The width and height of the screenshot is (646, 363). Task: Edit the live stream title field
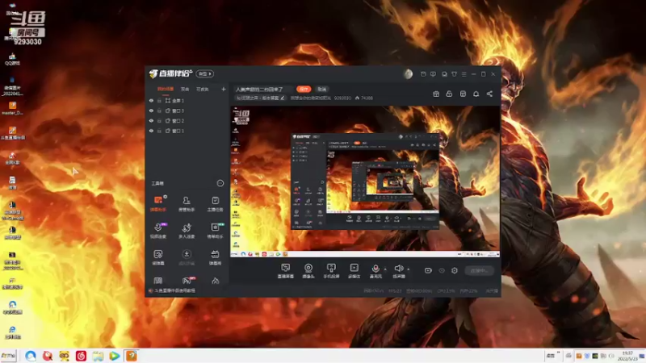tap(263, 89)
